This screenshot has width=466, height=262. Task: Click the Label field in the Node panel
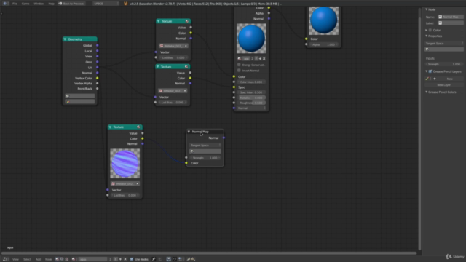coord(451,23)
